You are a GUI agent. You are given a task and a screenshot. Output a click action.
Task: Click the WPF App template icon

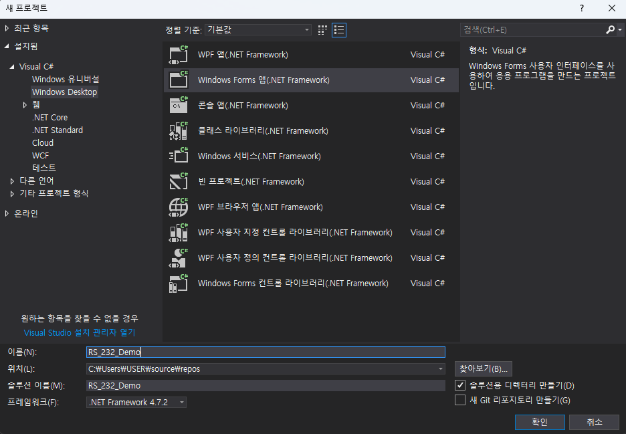178,55
